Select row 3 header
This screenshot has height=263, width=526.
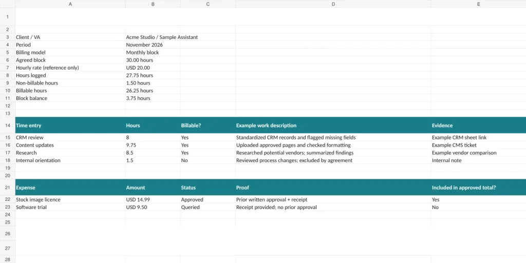(x=7, y=37)
